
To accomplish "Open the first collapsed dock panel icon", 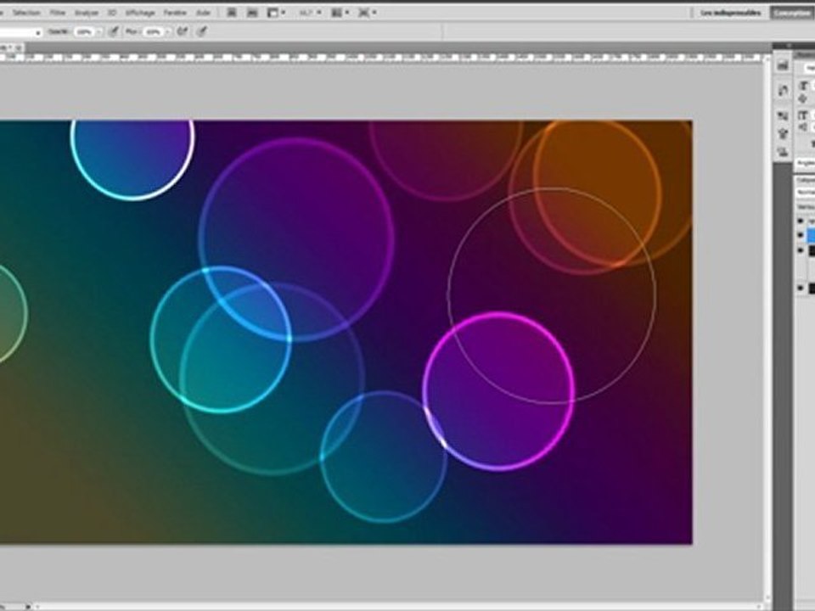I will point(783,65).
